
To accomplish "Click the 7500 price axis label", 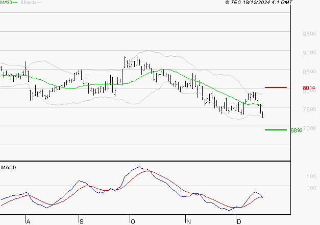I will (x=309, y=109).
